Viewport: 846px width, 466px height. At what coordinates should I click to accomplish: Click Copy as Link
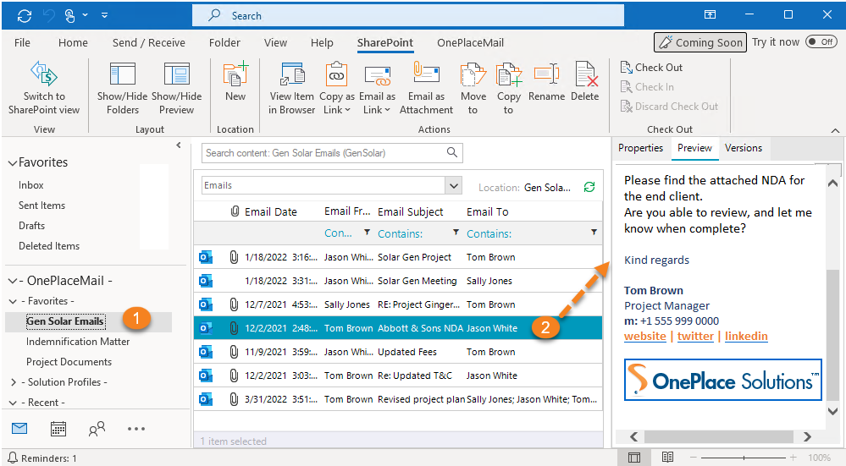pos(337,88)
